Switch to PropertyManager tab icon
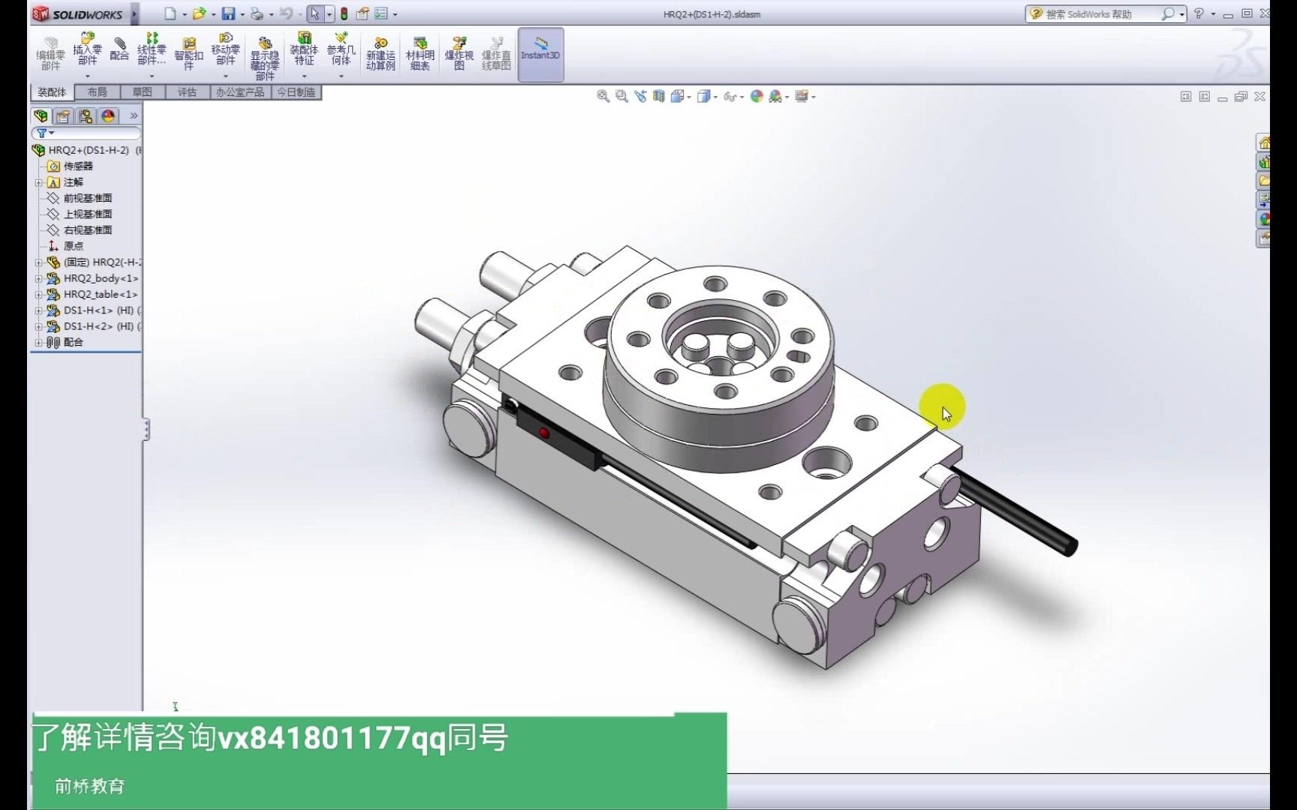The image size is (1297, 810). tap(63, 116)
